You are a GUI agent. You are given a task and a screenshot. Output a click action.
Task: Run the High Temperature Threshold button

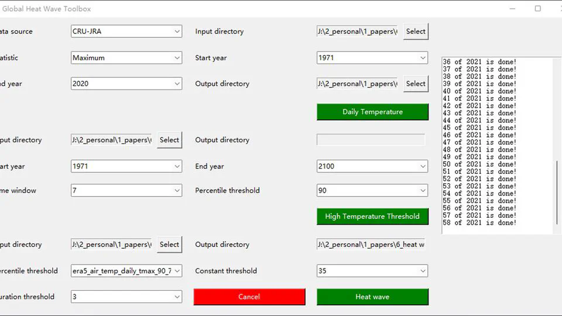click(372, 216)
